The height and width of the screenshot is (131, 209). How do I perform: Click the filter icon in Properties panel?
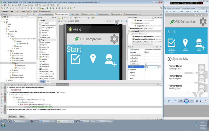[160, 47]
